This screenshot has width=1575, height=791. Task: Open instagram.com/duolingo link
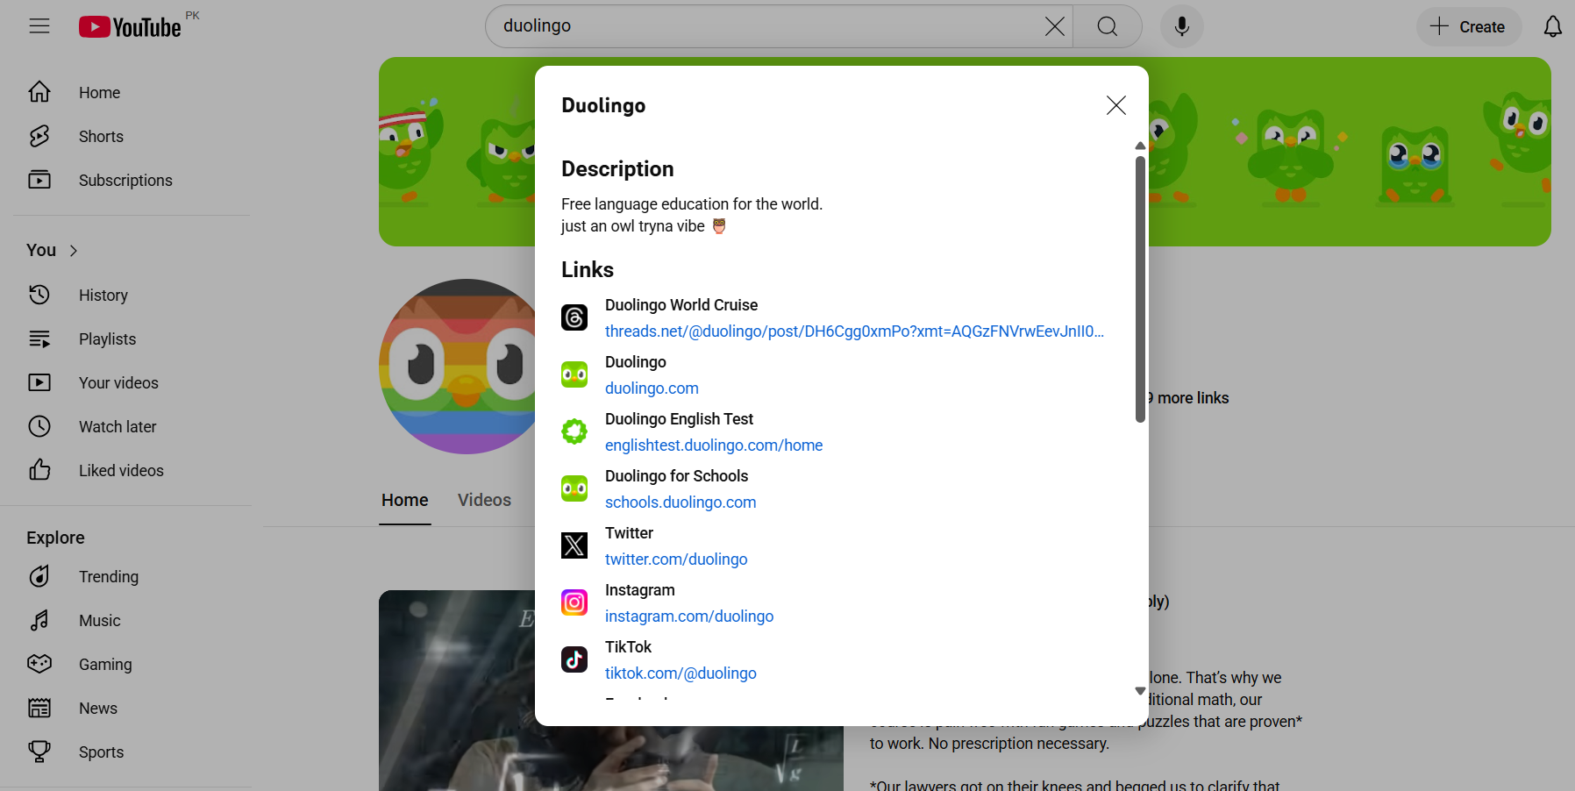(x=689, y=616)
